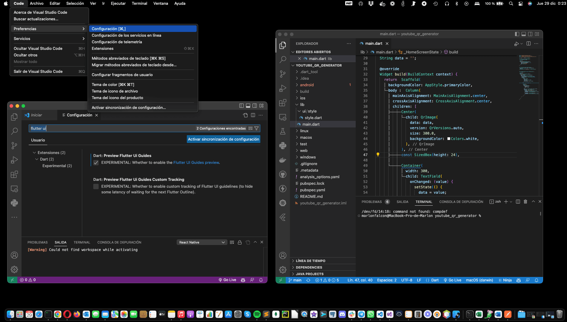Viewport: 567px width, 322px height.
Task: Open Accounts icon in left Settings window
Action: [14, 255]
